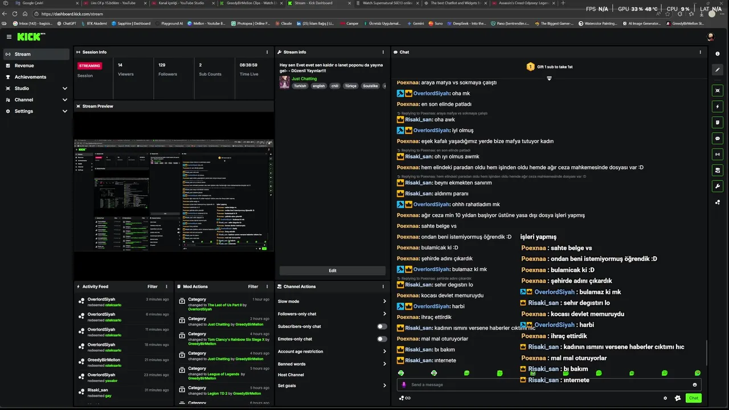Click the camera screen icon in right sidebar
This screenshot has height=410, width=729.
pos(718,170)
